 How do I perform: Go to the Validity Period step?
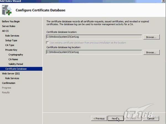(16, 64)
